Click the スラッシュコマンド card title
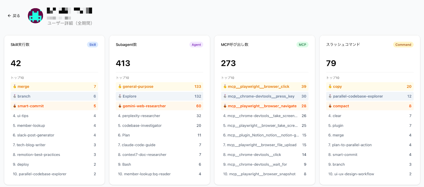The width and height of the screenshot is (424, 187). [x=343, y=44]
